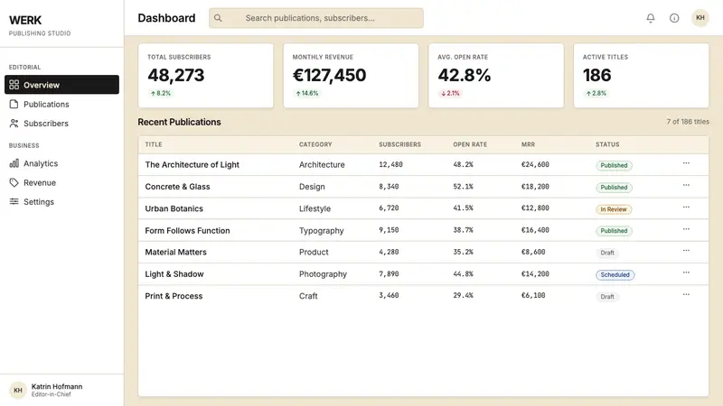Click the Settings sliders icon
This screenshot has height=406, width=723.
tap(14, 201)
